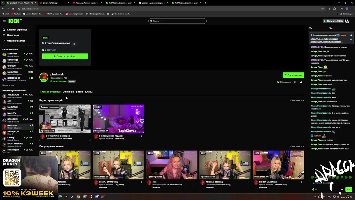Open the TapkiZevsa 05:42:11 video thumbnail
Screen dimensions: 355x200
[118, 119]
